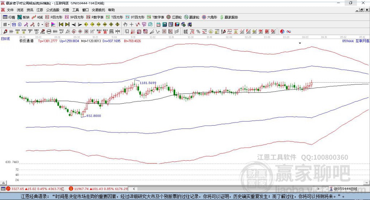
Task: Click the 江恩经典语录 quote bar
Action: point(185,196)
